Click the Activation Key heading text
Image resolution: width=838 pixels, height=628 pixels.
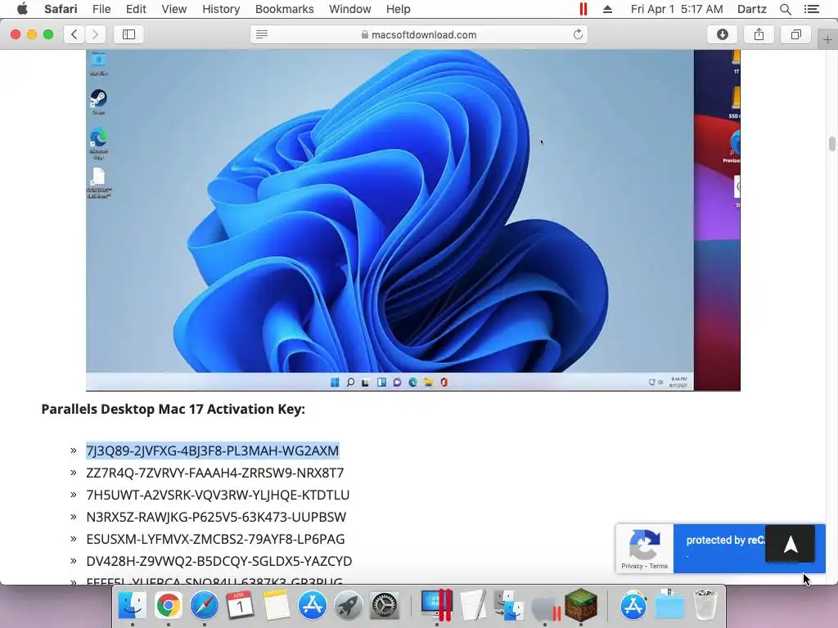[x=173, y=409]
